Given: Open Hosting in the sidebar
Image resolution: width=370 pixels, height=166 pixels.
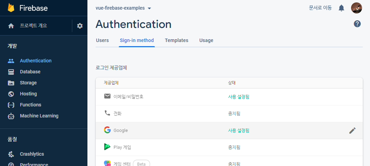Looking at the screenshot, I should (x=28, y=94).
